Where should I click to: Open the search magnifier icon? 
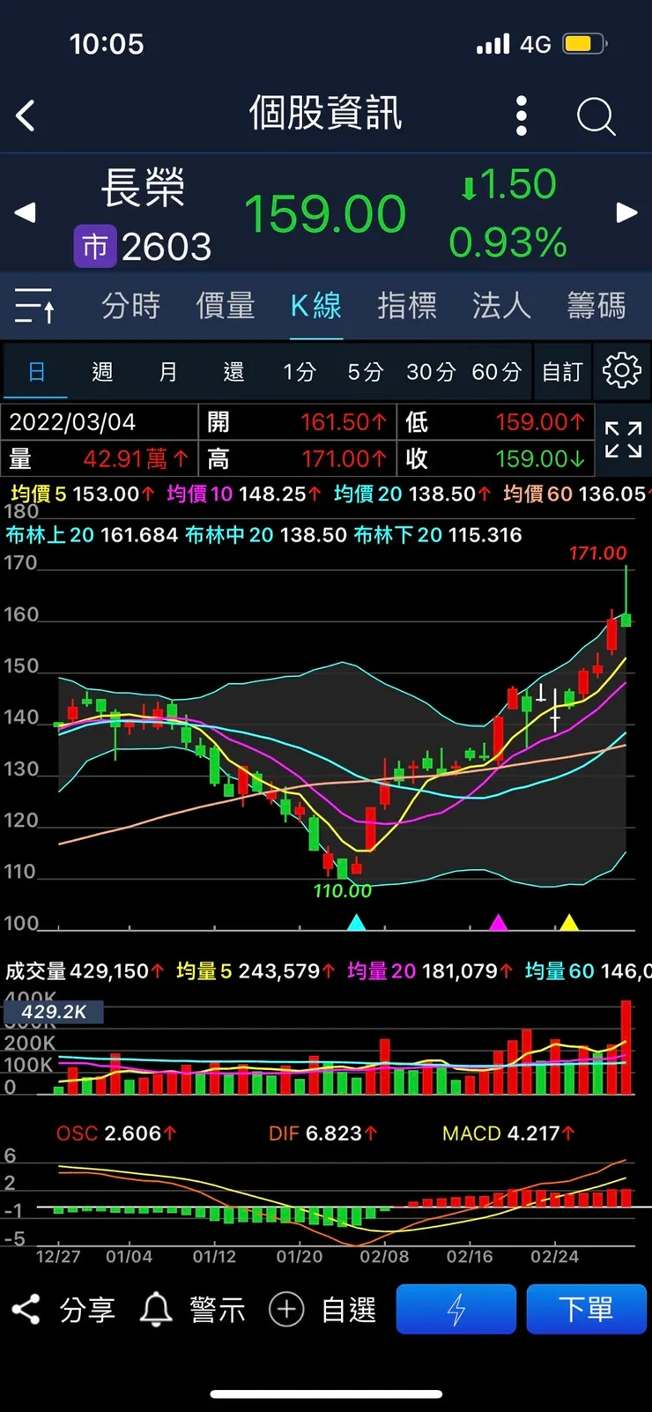pos(596,116)
